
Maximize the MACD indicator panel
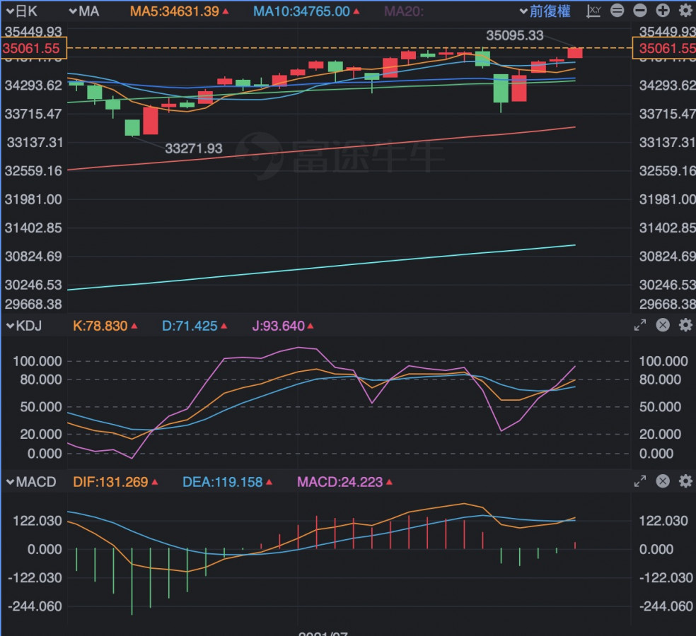click(639, 481)
